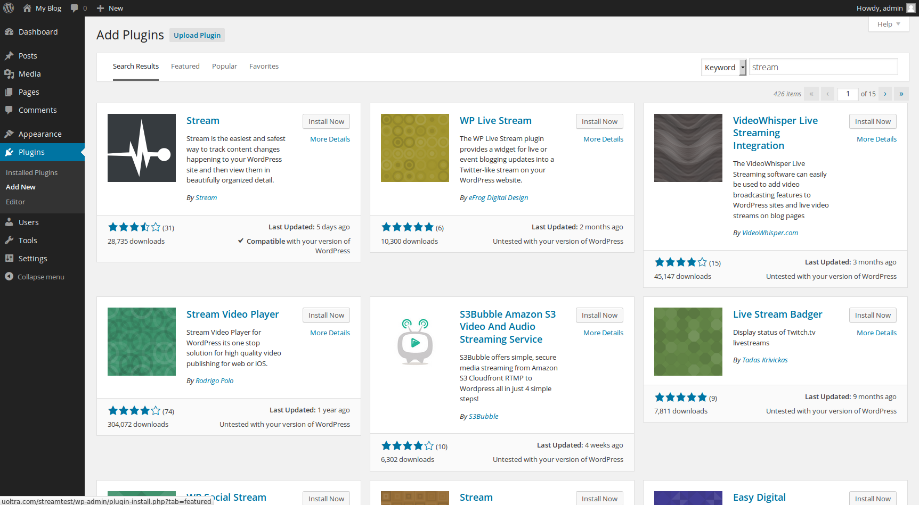Image resolution: width=919 pixels, height=505 pixels.
Task: Click the Tools wrench icon
Action: tap(9, 241)
